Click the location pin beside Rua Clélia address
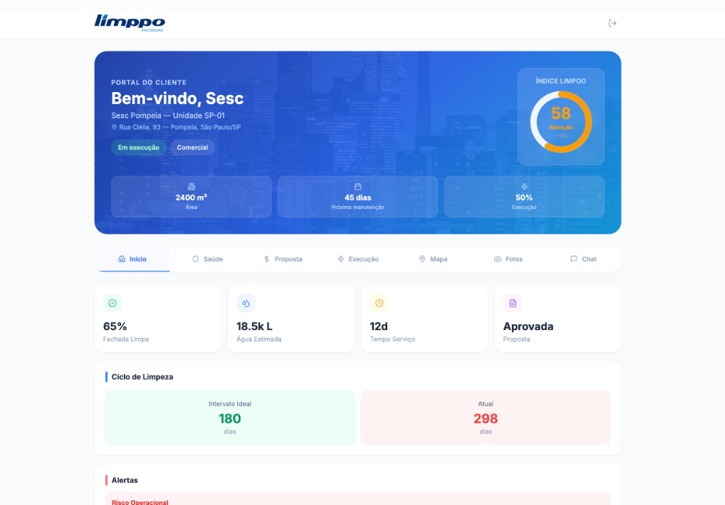This screenshot has width=725, height=505. click(x=114, y=127)
